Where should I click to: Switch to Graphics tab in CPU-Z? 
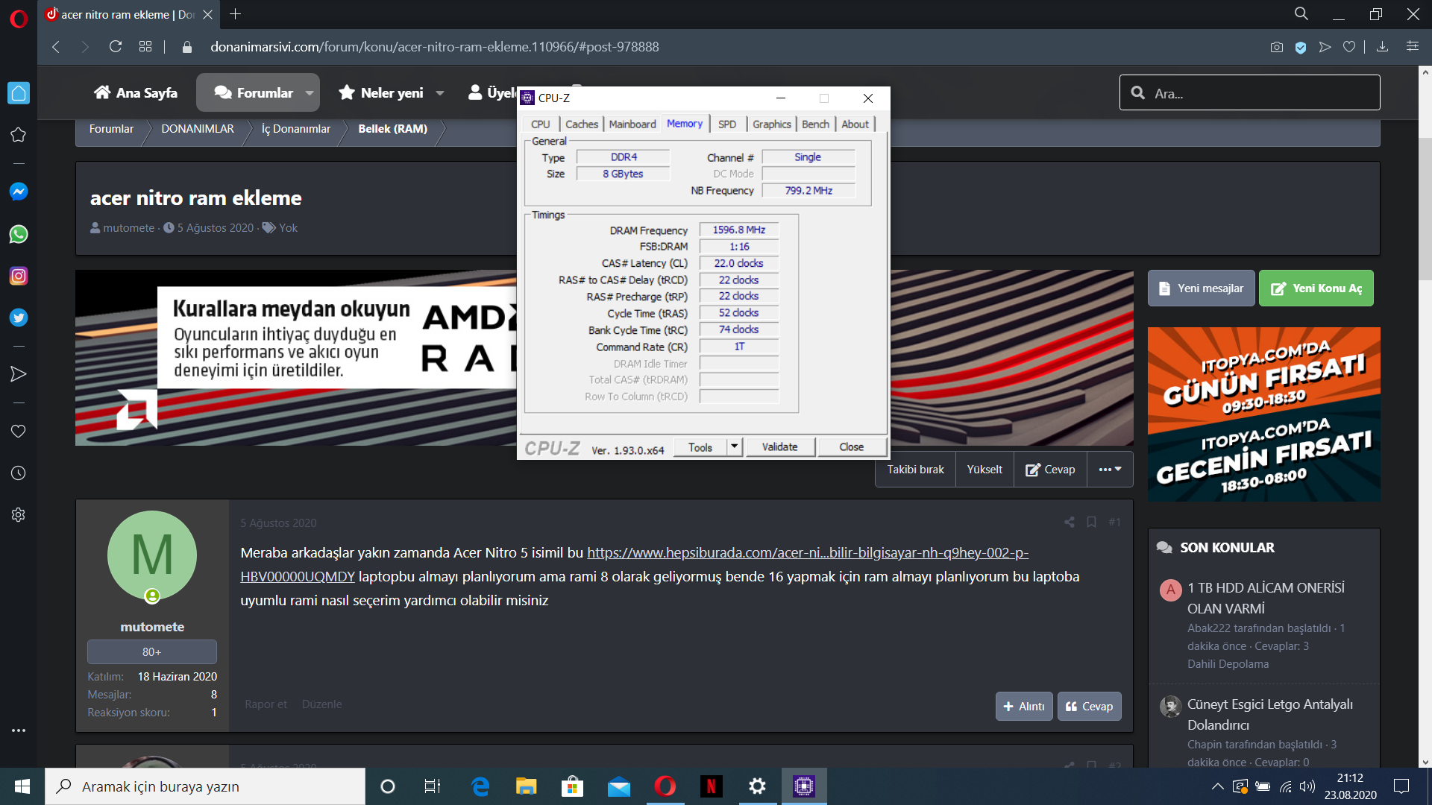772,124
